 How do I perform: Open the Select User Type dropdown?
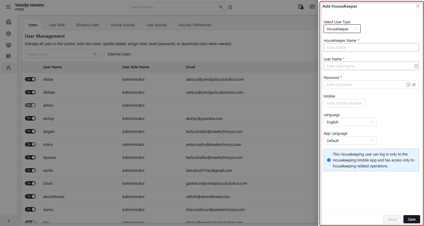point(342,29)
